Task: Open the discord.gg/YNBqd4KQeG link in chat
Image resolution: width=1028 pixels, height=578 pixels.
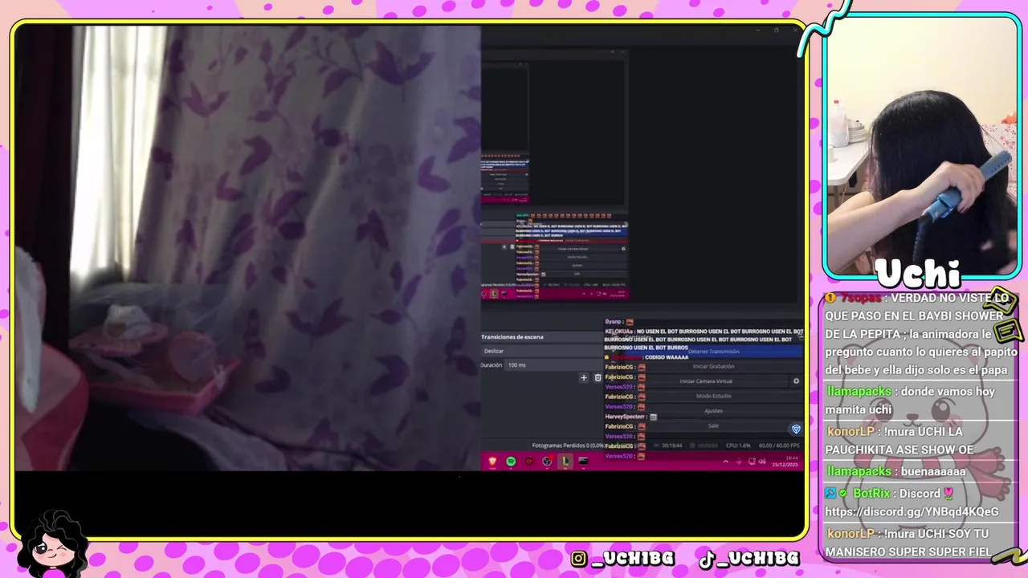Action: (912, 511)
